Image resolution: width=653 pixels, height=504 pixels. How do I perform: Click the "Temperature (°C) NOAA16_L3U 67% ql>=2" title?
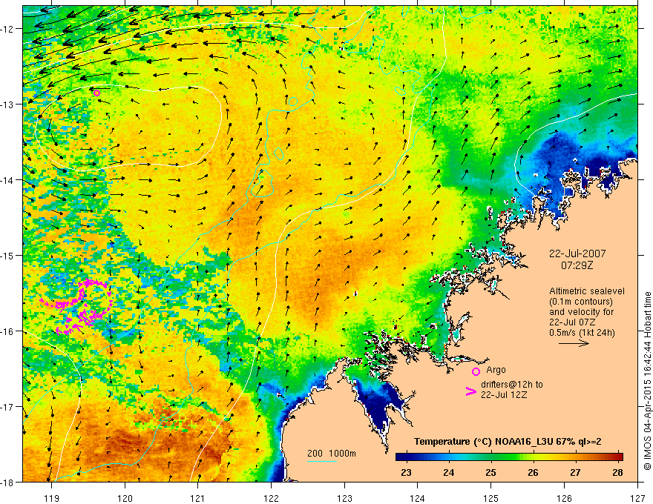tap(508, 442)
